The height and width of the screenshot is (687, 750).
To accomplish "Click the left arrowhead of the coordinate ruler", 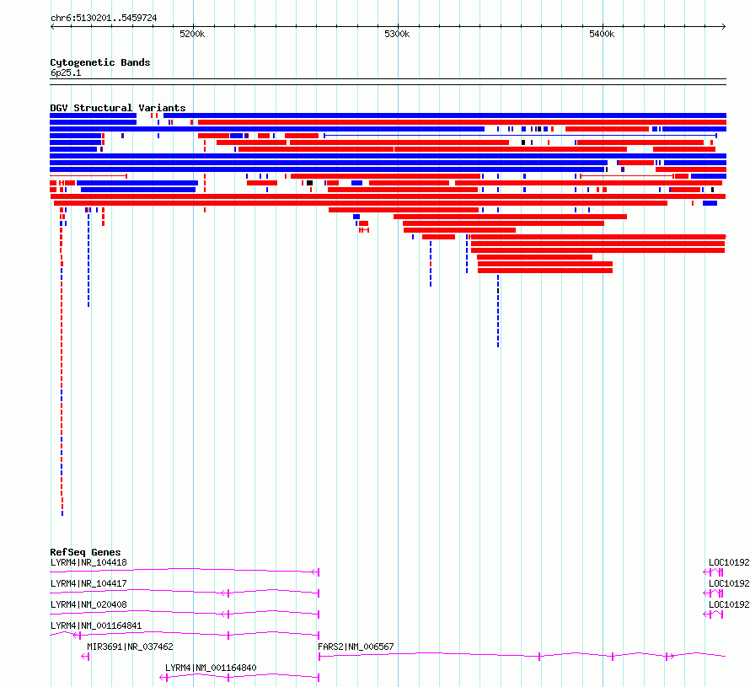I will 52,26.
